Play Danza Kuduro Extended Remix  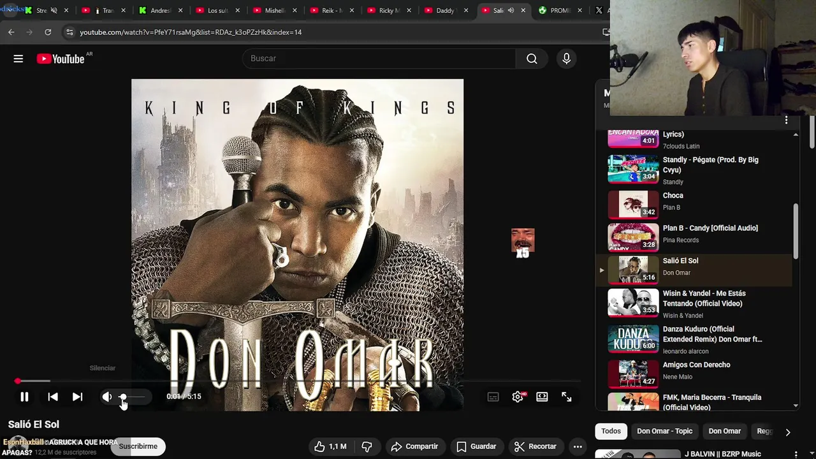694,339
